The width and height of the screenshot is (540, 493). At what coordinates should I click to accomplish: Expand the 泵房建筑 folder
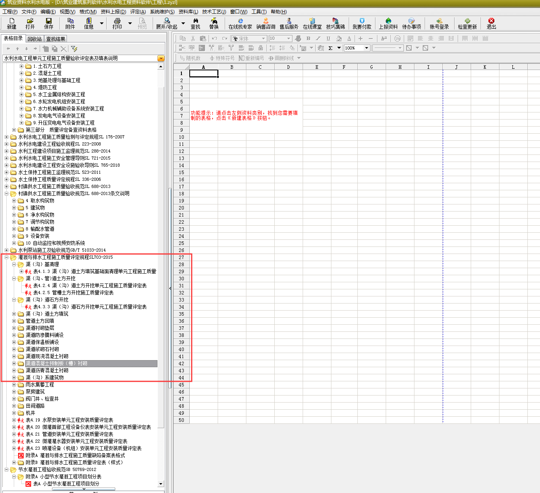tap(14, 392)
